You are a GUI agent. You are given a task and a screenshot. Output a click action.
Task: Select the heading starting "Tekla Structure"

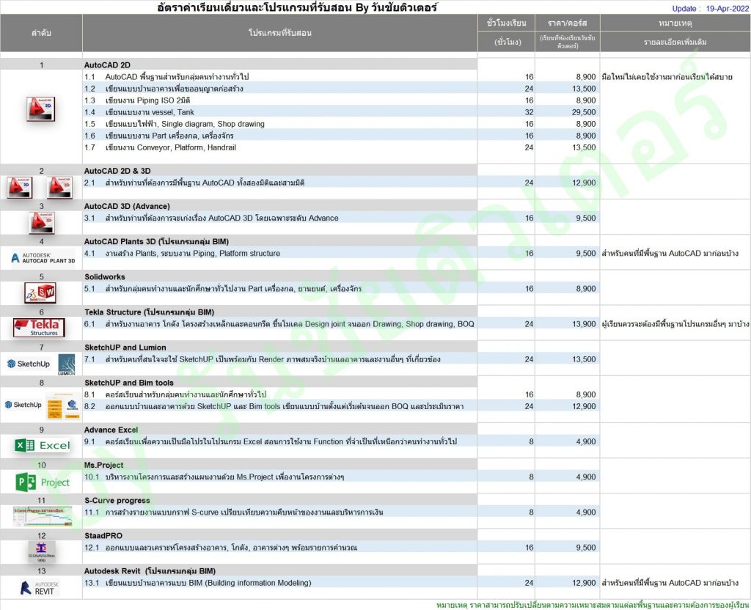[150, 312]
